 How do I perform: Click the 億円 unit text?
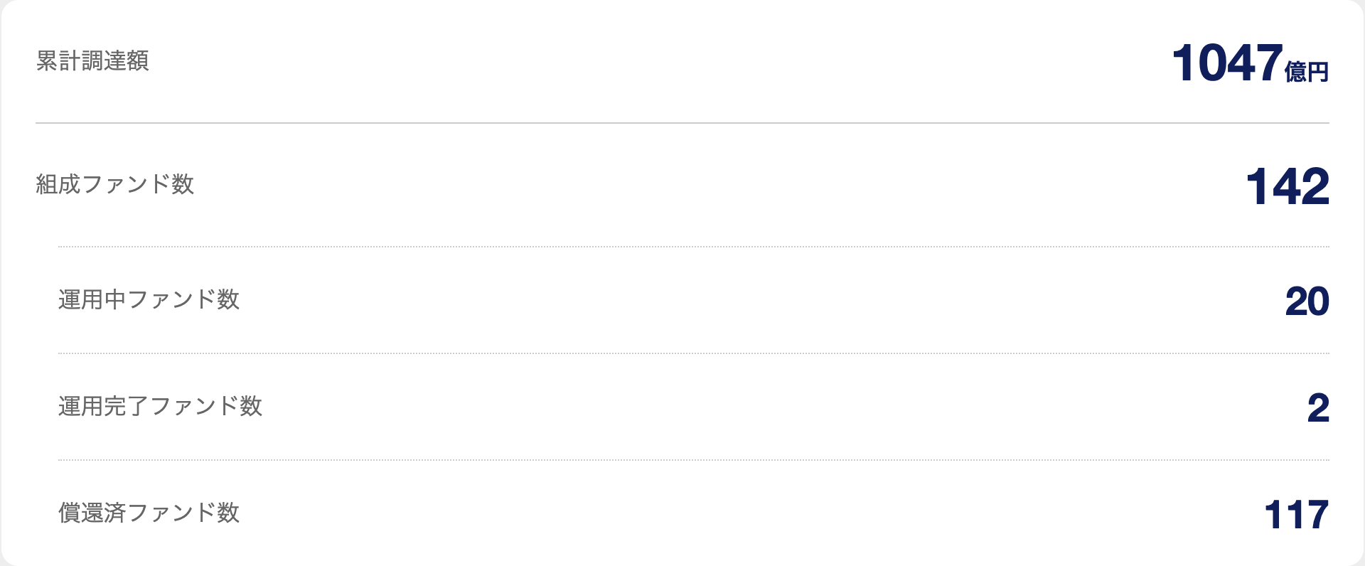point(1307,72)
